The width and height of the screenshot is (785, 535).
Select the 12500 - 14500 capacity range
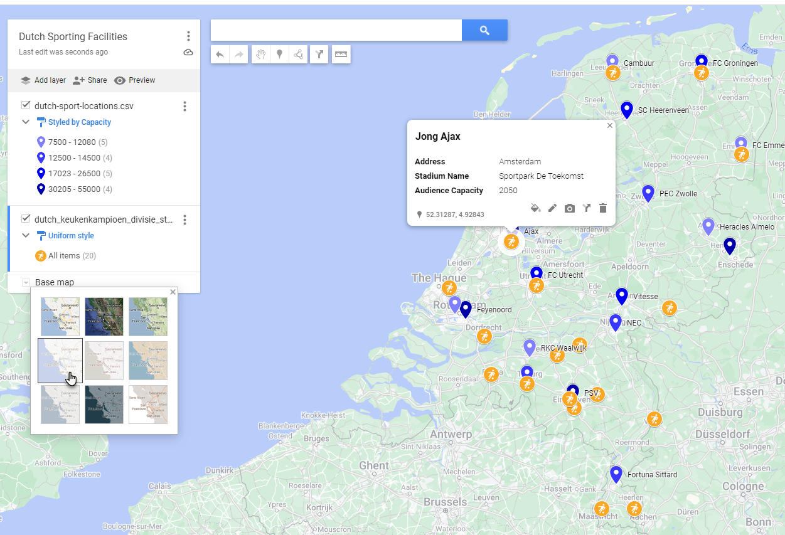(x=75, y=158)
